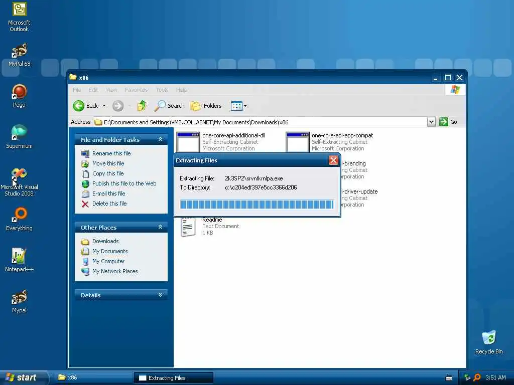Click Rename this file

coord(111,153)
